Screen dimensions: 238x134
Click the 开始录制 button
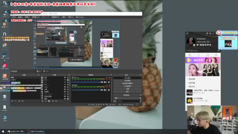[127, 80]
